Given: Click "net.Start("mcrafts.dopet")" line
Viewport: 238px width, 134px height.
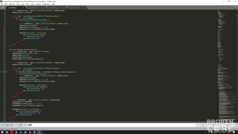Looking at the screenshot, I should pyautogui.click(x=35, y=35).
